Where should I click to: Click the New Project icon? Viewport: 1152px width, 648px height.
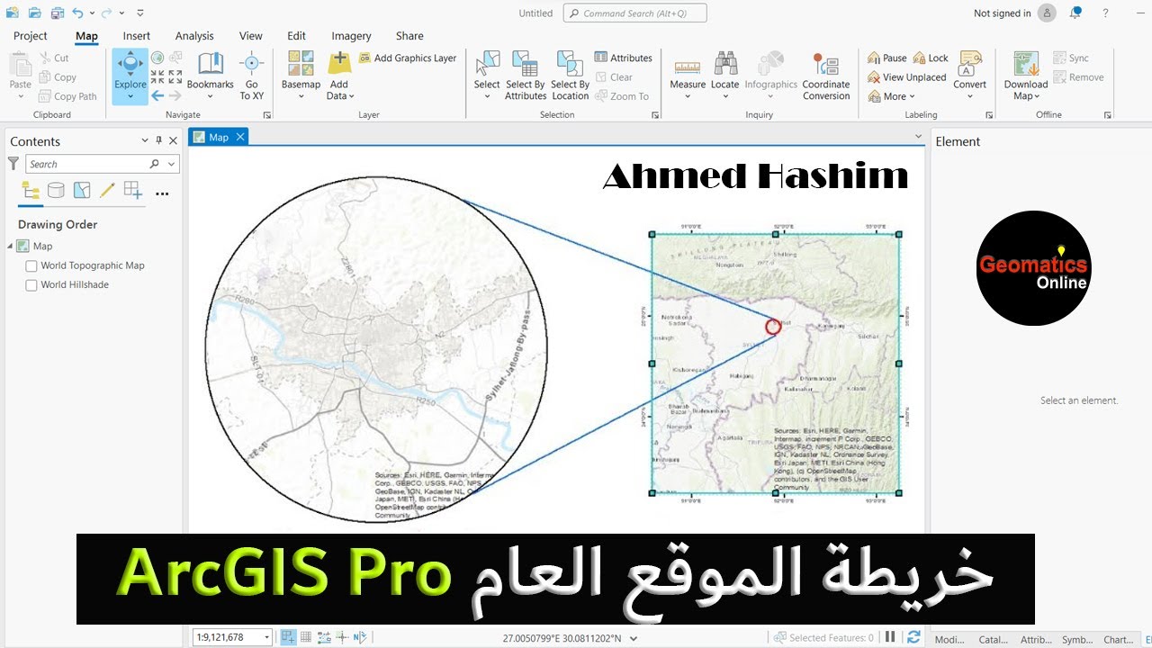tap(12, 13)
